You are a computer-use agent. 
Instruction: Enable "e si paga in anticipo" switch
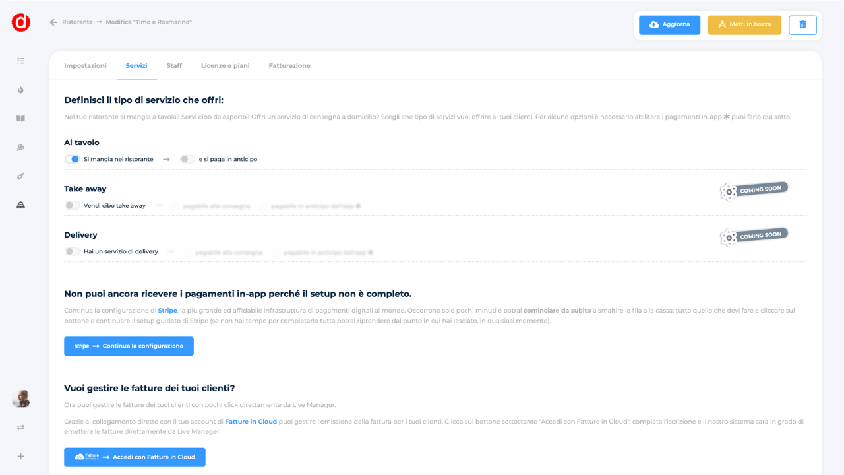(x=187, y=159)
